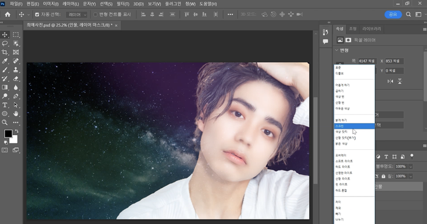Open the 레이어 auto-select dropdown
427x224 pixels.
point(76,14)
